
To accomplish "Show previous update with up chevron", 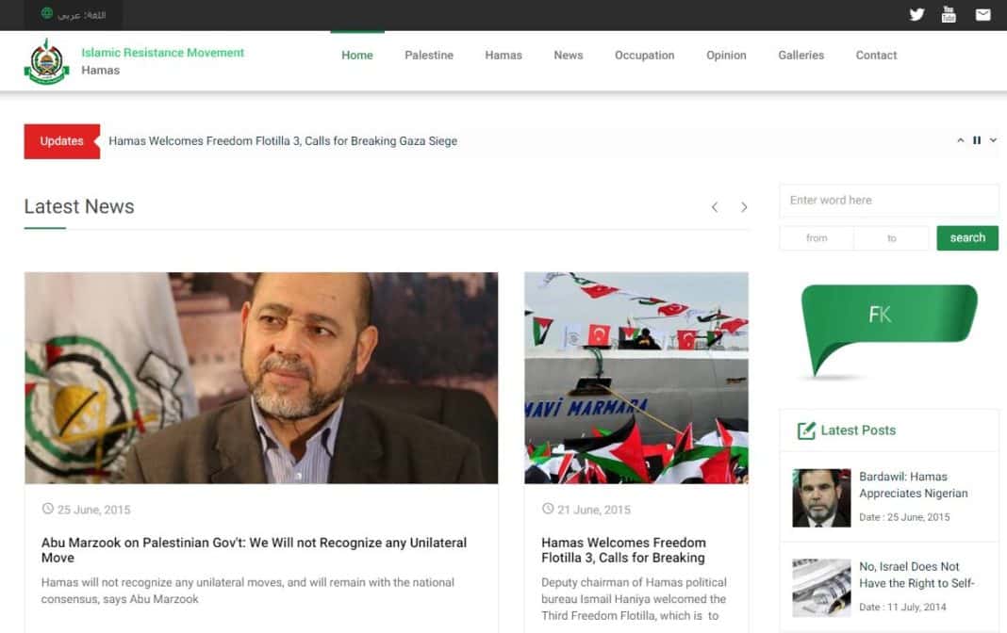I will click(x=960, y=140).
